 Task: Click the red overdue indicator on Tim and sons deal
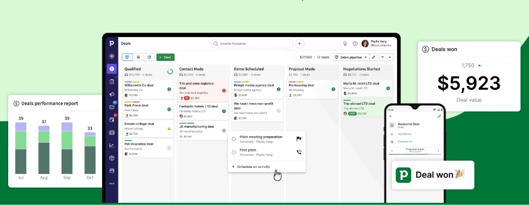pos(224,91)
